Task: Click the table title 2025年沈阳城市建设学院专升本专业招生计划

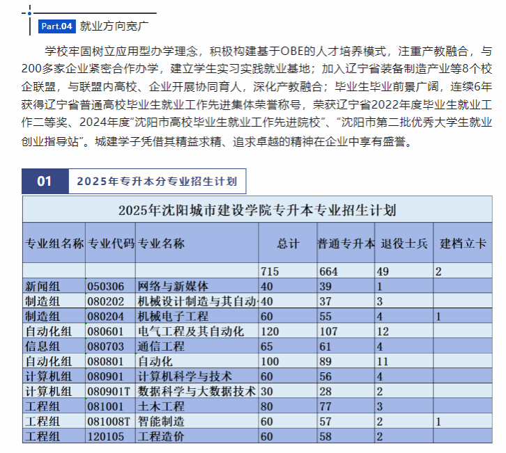Action: [257, 210]
